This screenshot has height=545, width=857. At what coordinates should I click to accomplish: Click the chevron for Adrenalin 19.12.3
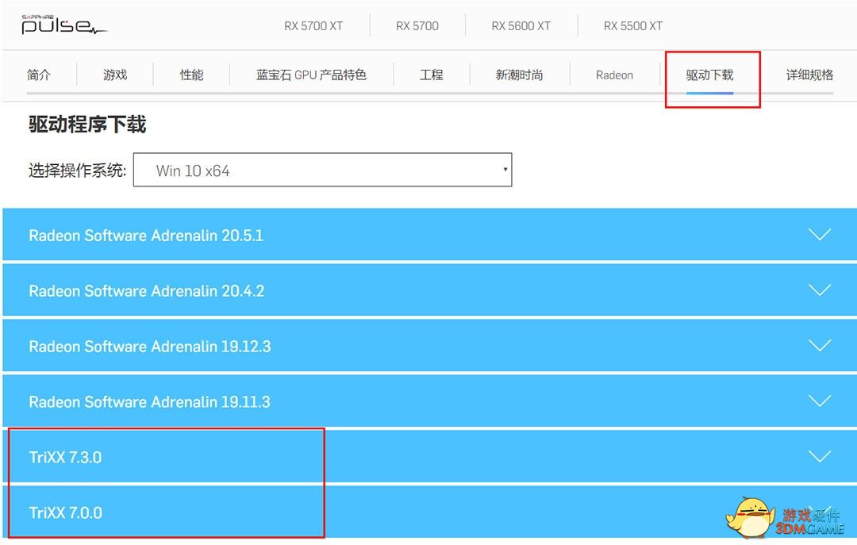(820, 345)
